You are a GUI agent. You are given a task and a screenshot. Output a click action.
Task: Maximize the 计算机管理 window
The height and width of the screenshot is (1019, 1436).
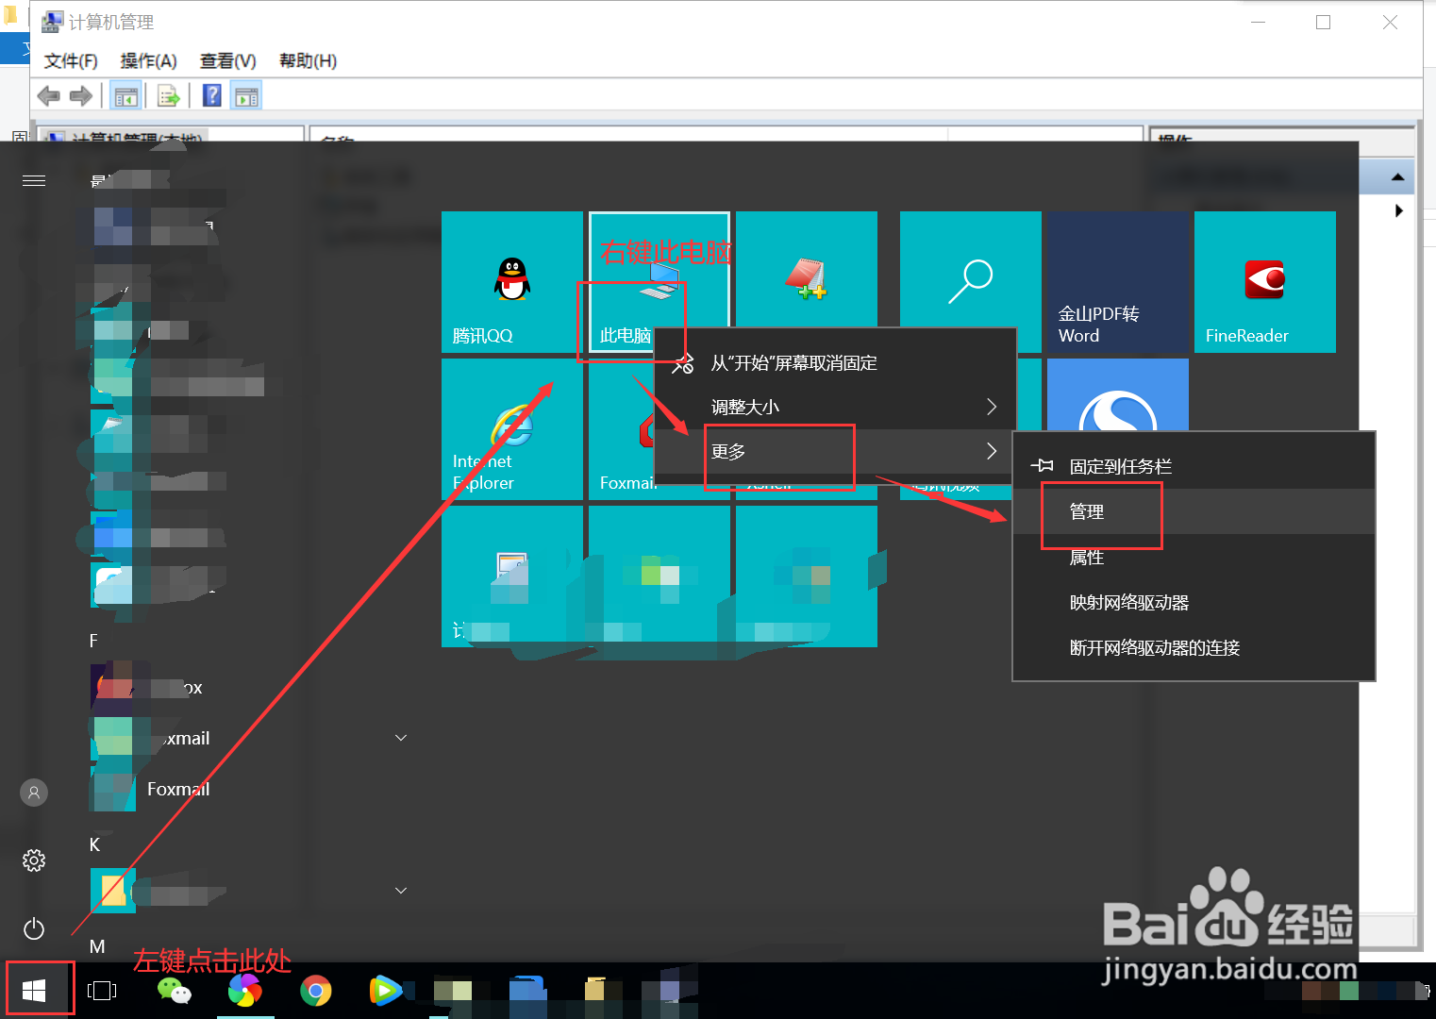pos(1324,23)
